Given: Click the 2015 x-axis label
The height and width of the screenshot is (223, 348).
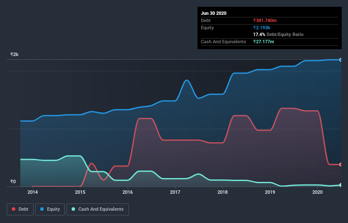Looking at the screenshot, I should (x=80, y=192).
